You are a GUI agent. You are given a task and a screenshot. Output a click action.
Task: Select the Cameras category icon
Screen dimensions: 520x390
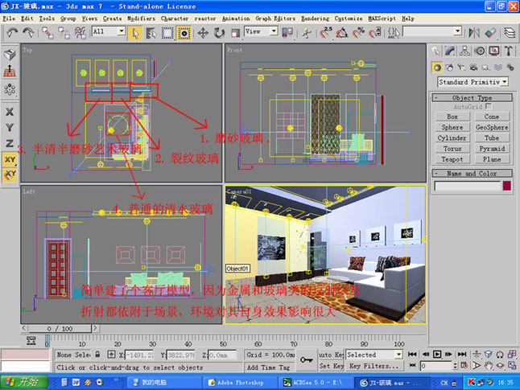[x=473, y=68]
